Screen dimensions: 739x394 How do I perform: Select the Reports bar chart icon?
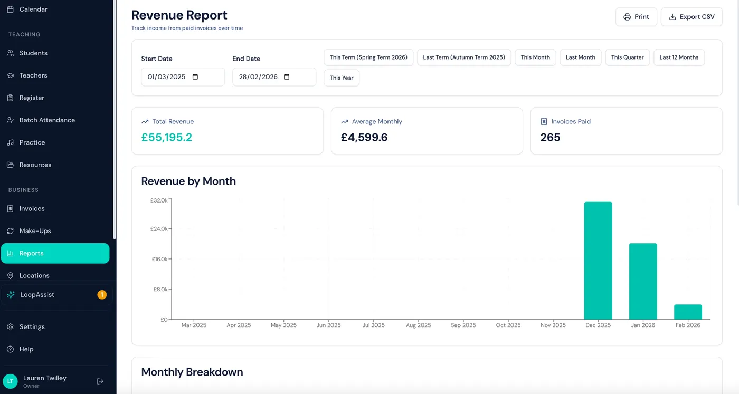tap(11, 253)
